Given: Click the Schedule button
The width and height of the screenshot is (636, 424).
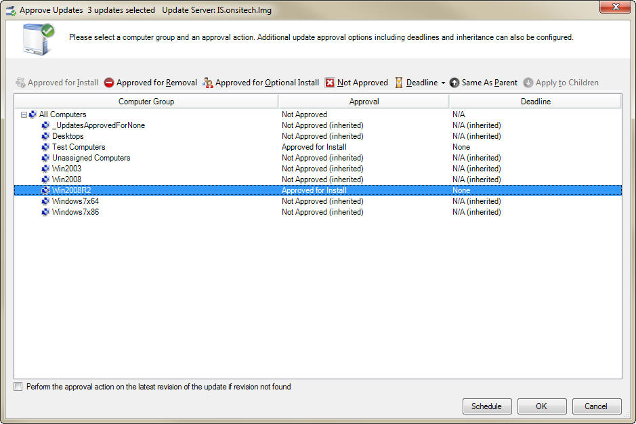Looking at the screenshot, I should 487,406.
